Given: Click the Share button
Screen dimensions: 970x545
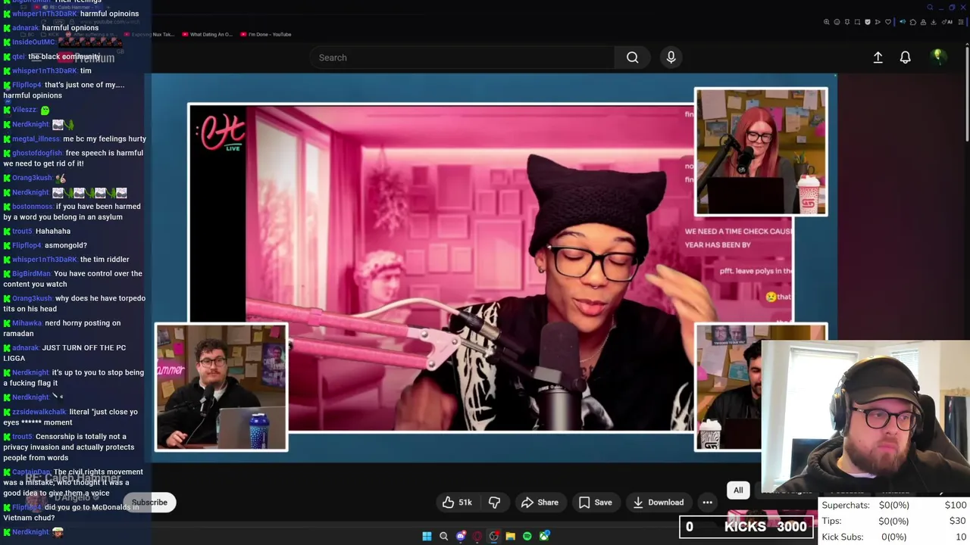Looking at the screenshot, I should (540, 502).
